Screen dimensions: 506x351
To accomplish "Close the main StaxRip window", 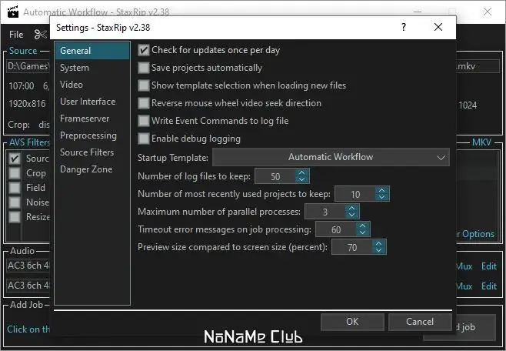I will click(x=488, y=12).
